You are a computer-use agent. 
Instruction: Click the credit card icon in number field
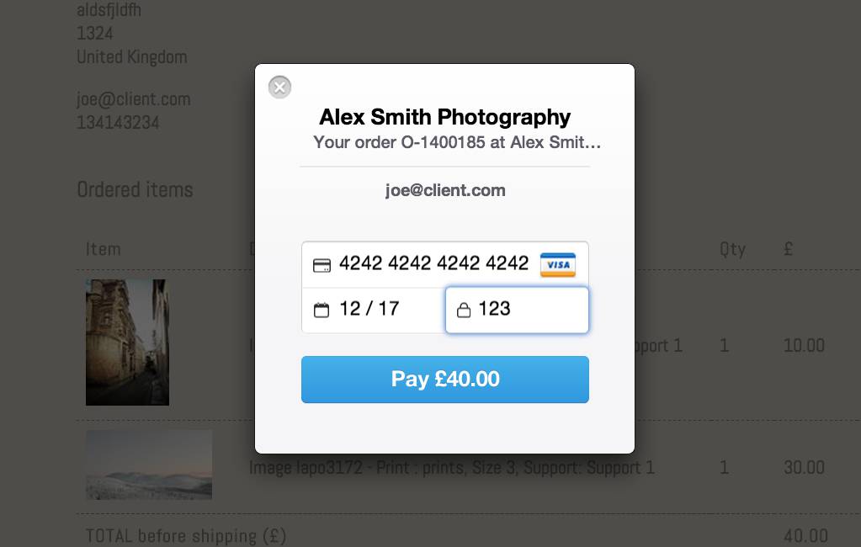[x=322, y=265]
